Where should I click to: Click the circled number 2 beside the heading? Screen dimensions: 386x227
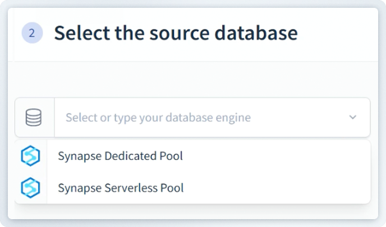(x=32, y=34)
